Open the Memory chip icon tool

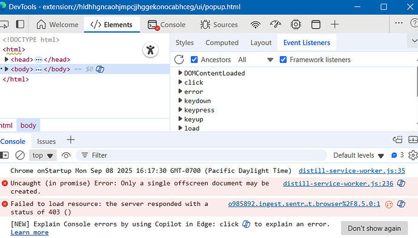296,25
